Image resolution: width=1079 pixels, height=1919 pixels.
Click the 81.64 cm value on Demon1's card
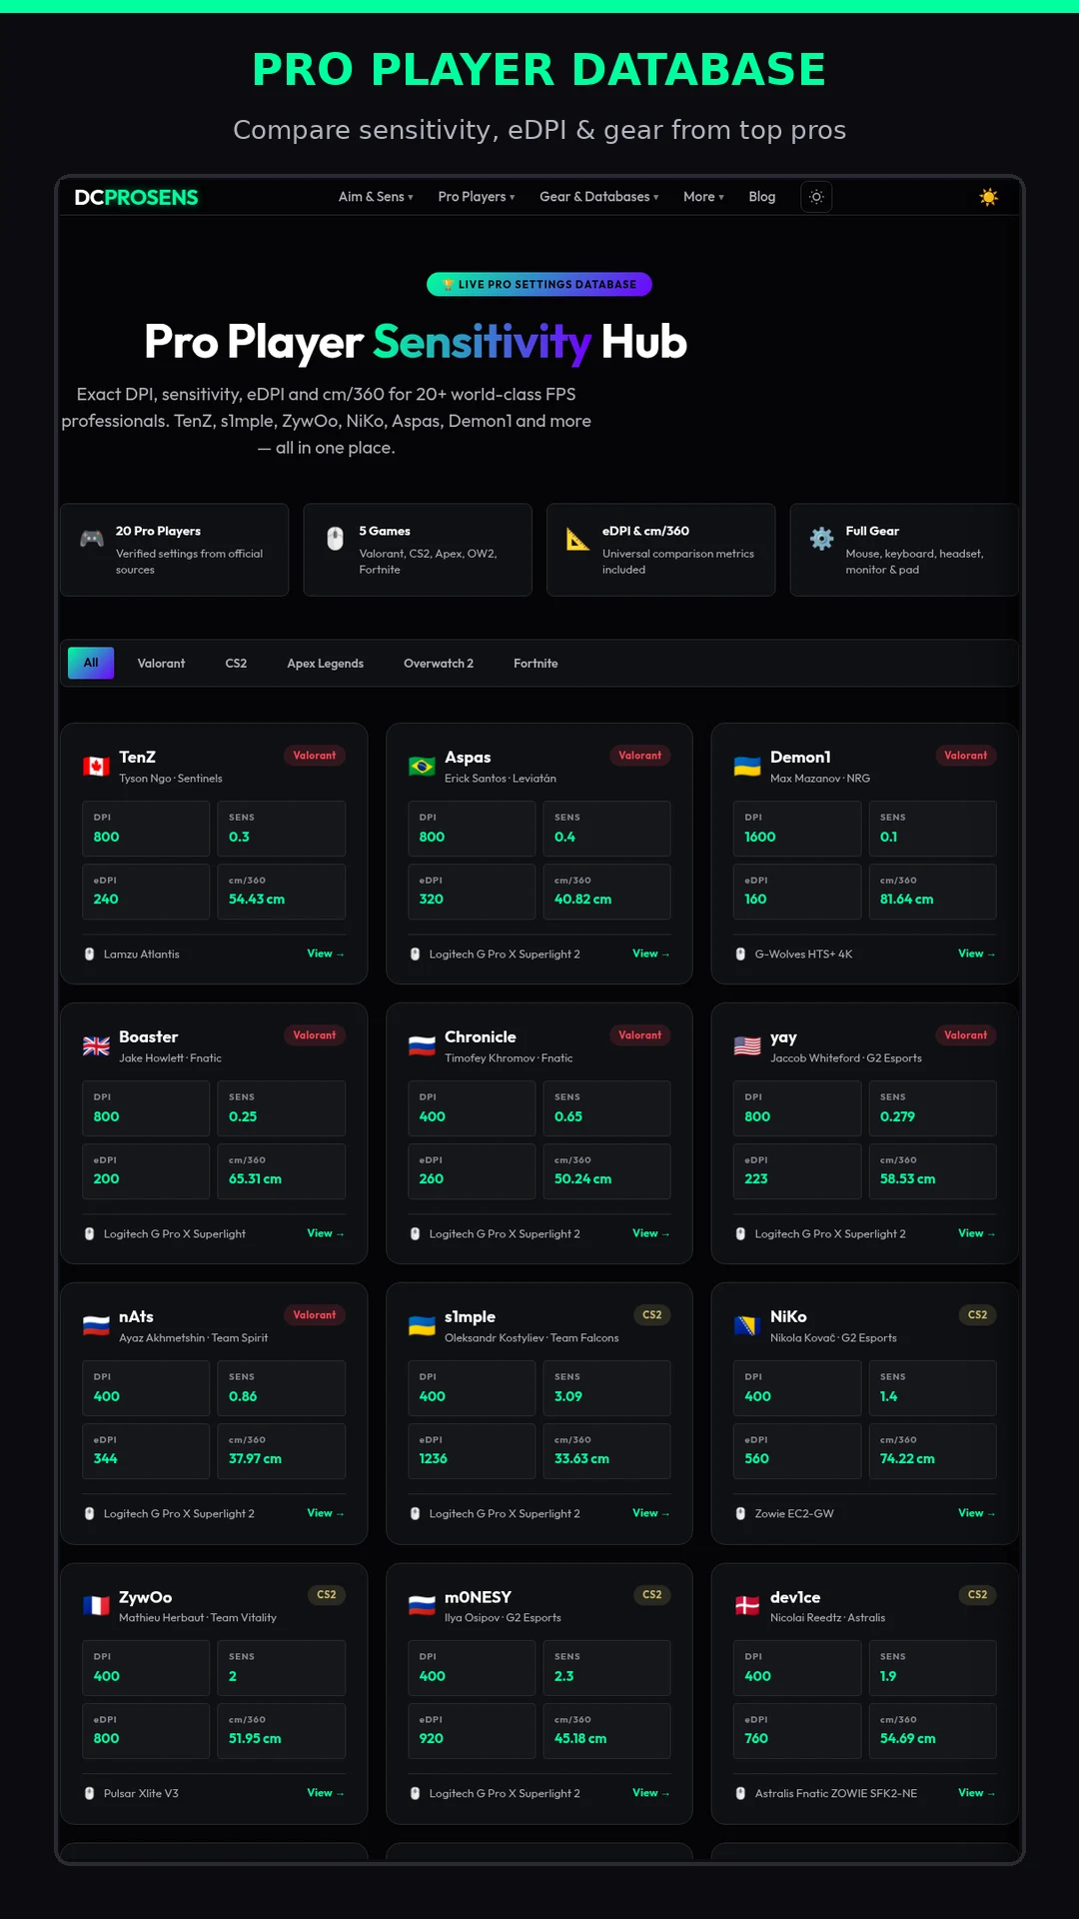(x=906, y=900)
